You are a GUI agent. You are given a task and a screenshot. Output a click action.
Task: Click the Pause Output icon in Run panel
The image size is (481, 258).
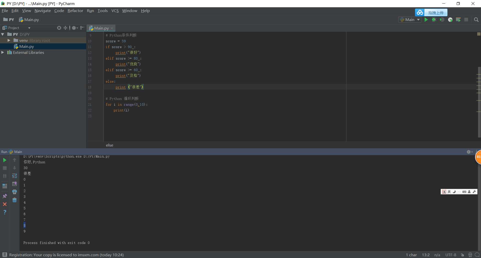tap(5, 176)
